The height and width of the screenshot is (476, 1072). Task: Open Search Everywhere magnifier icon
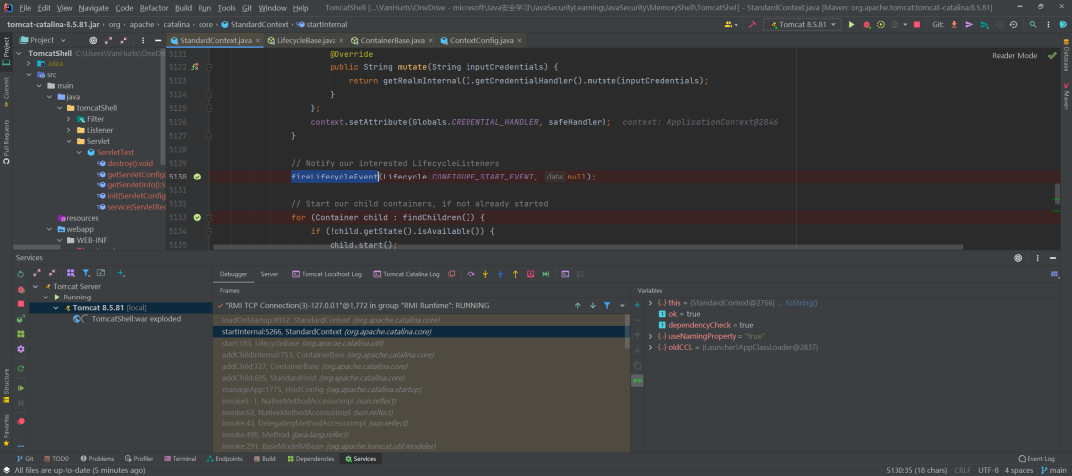coord(1031,24)
